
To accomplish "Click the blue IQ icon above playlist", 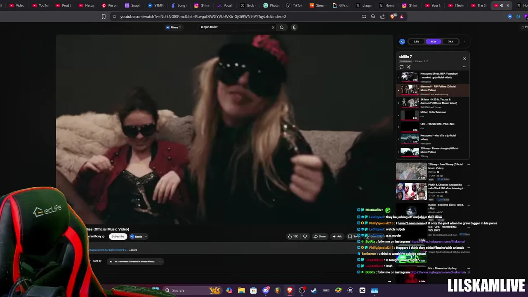I will tap(402, 41).
